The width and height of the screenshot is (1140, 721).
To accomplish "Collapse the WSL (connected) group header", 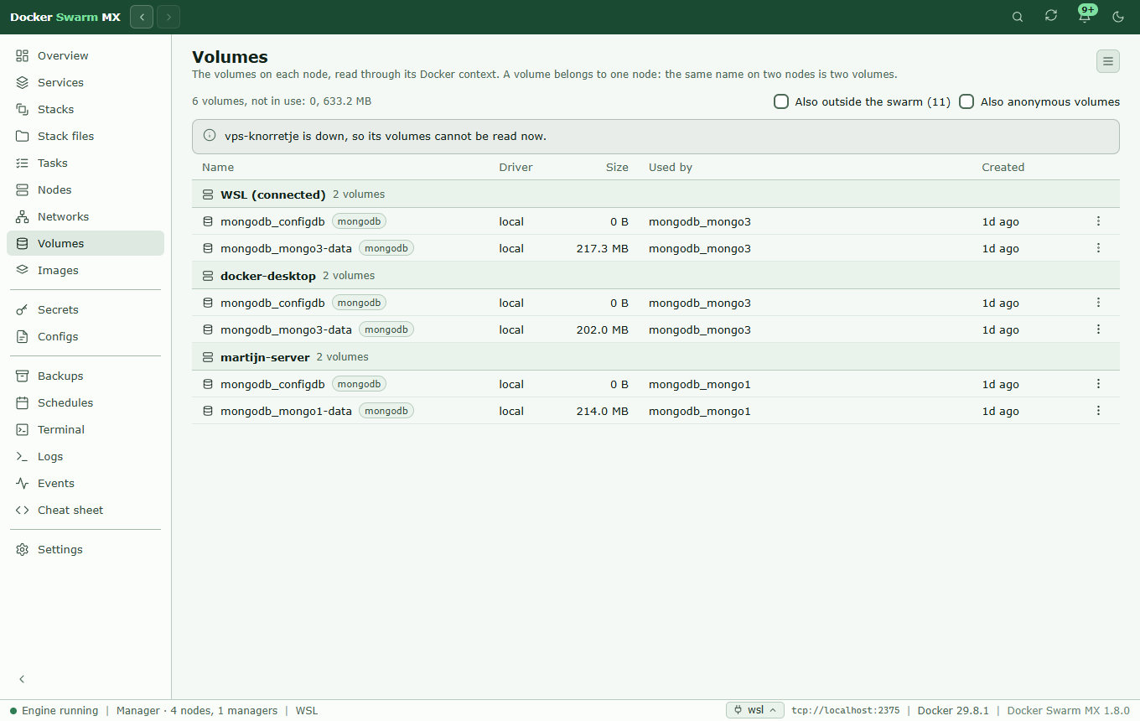I will coord(655,194).
